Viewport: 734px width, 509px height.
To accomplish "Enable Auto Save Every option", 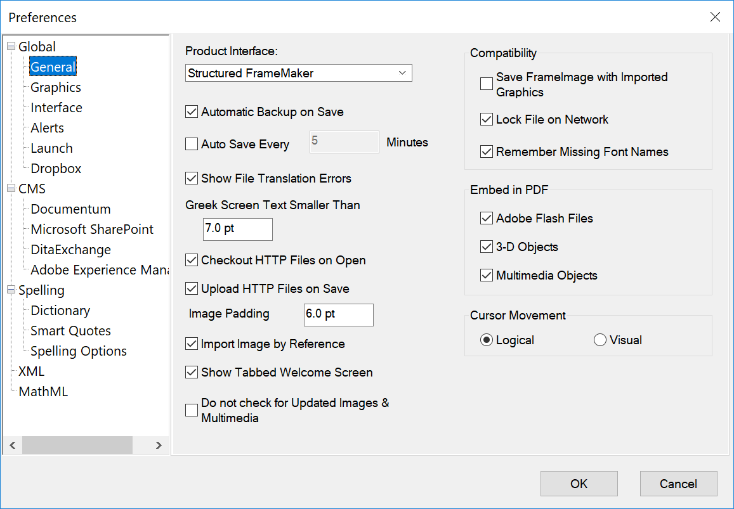I will [191, 144].
